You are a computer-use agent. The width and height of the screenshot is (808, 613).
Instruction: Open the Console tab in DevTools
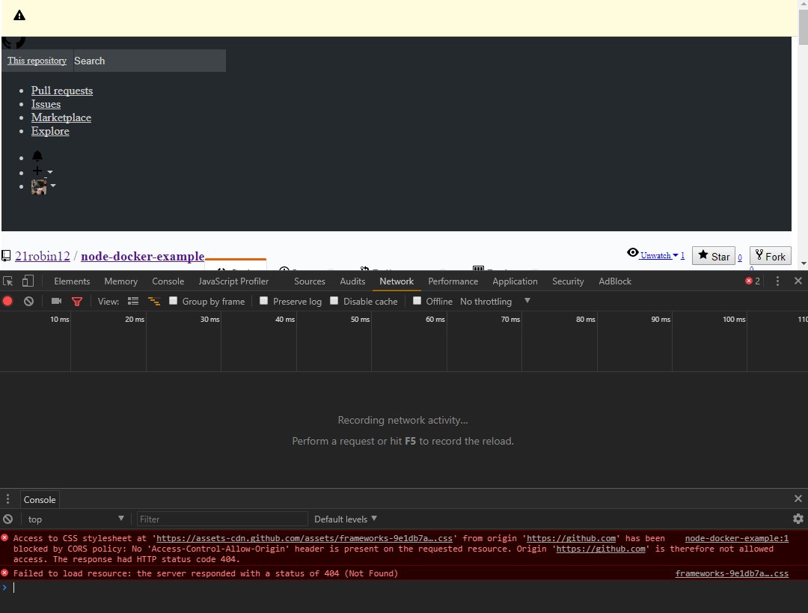tap(168, 281)
